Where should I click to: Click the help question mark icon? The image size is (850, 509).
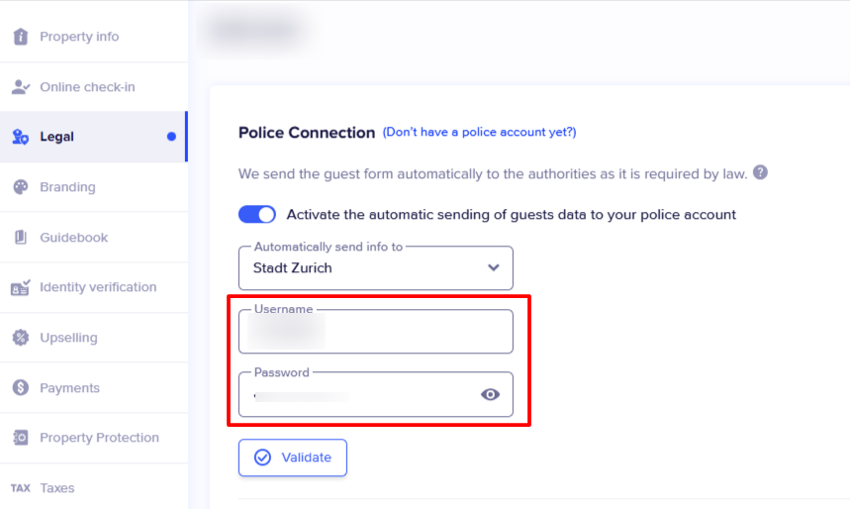click(x=761, y=172)
